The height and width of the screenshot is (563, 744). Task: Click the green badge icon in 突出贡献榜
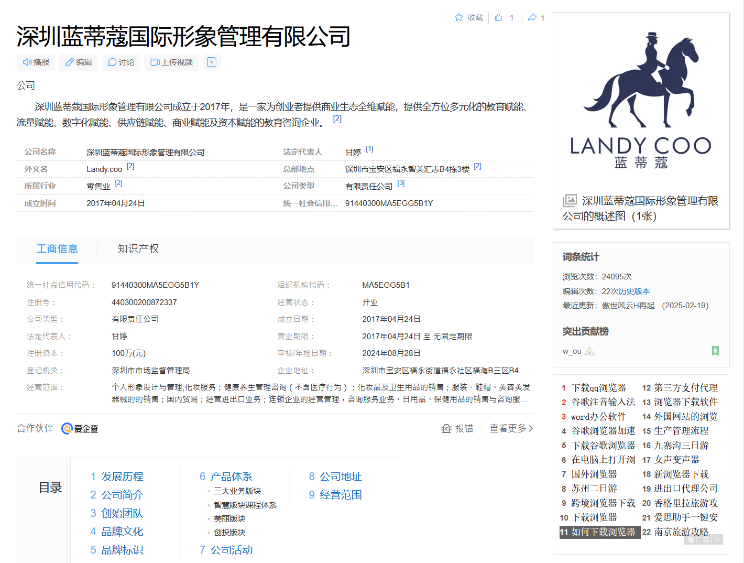pos(715,351)
